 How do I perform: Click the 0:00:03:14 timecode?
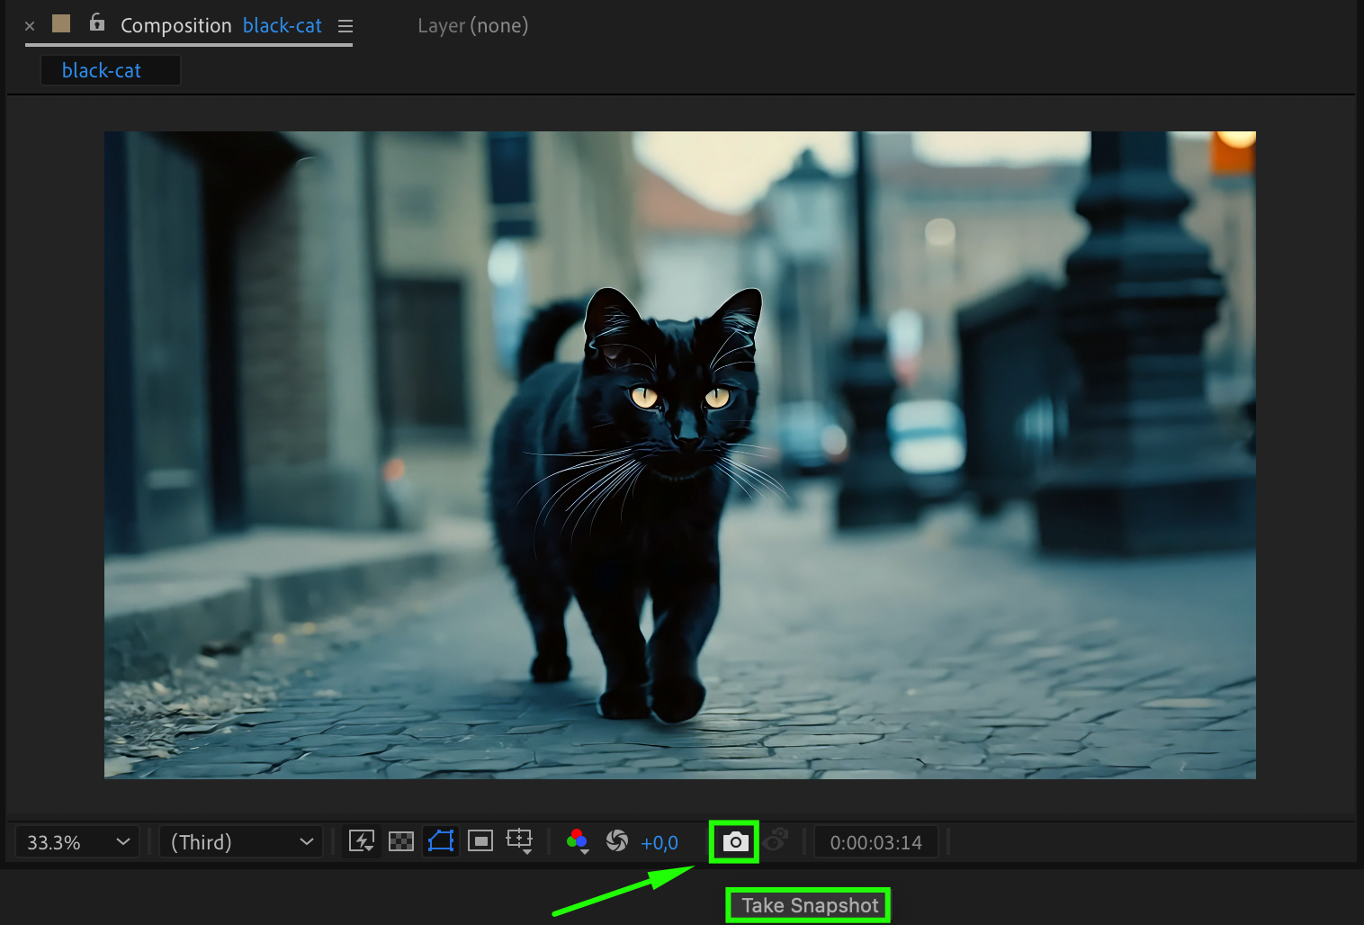tap(875, 843)
